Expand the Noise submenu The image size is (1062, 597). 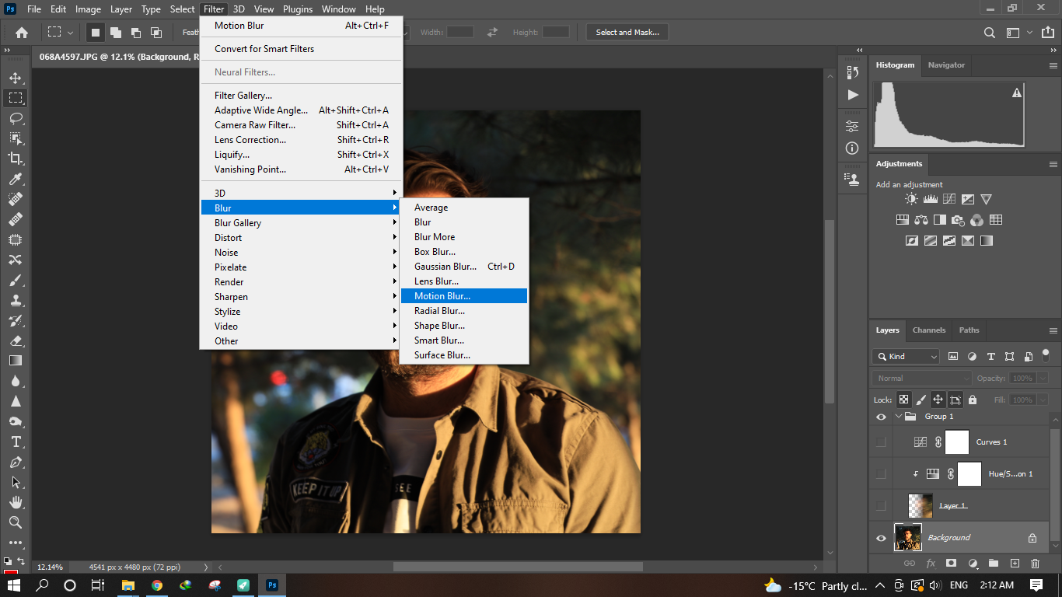point(302,253)
